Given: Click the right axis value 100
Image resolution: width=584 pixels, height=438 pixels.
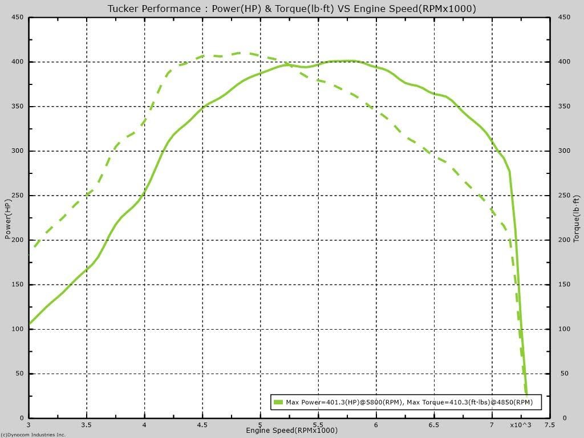Looking at the screenshot, I should pyautogui.click(x=564, y=329).
